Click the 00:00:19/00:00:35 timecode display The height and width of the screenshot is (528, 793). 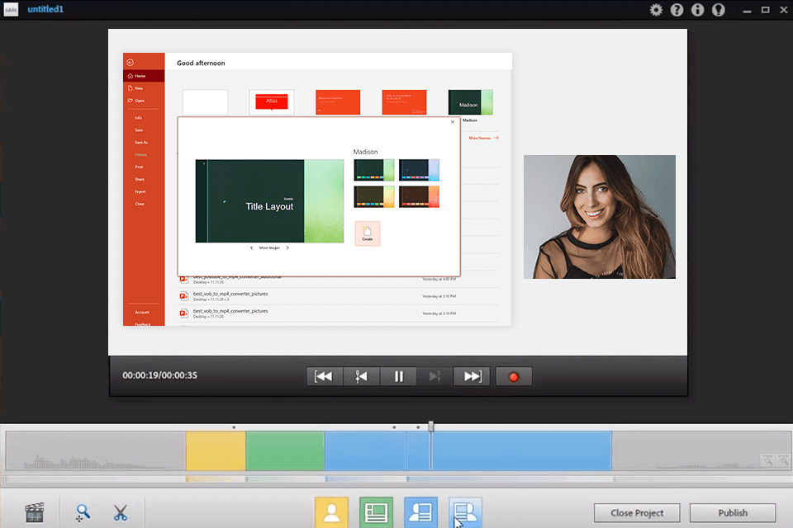click(159, 375)
